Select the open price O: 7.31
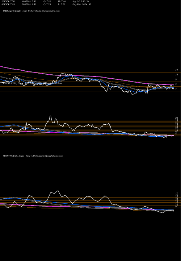 tap(46, 1)
